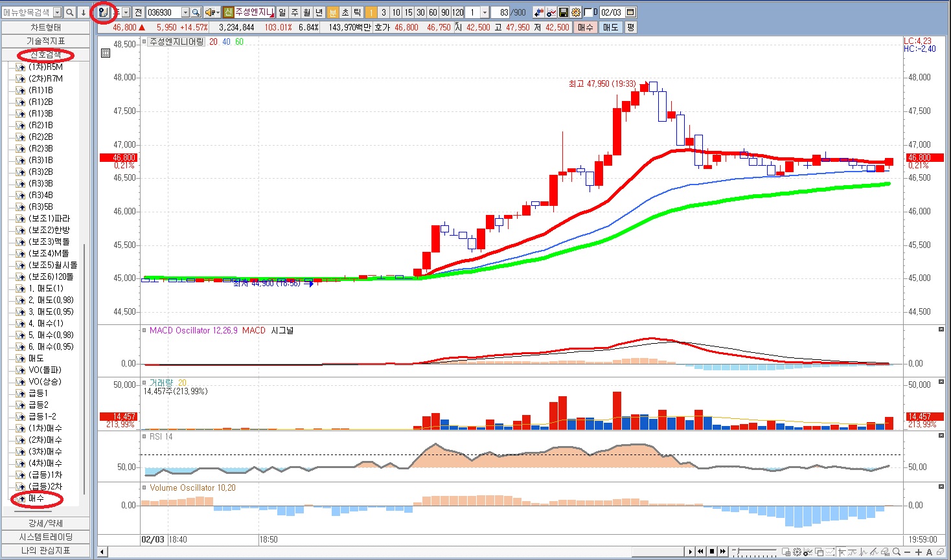Switch chart period to 월 (monthly)
Screen dimensions: 951x560
[307, 12]
